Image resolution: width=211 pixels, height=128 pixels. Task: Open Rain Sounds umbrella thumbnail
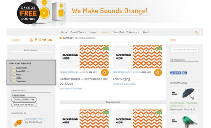click(x=184, y=94)
